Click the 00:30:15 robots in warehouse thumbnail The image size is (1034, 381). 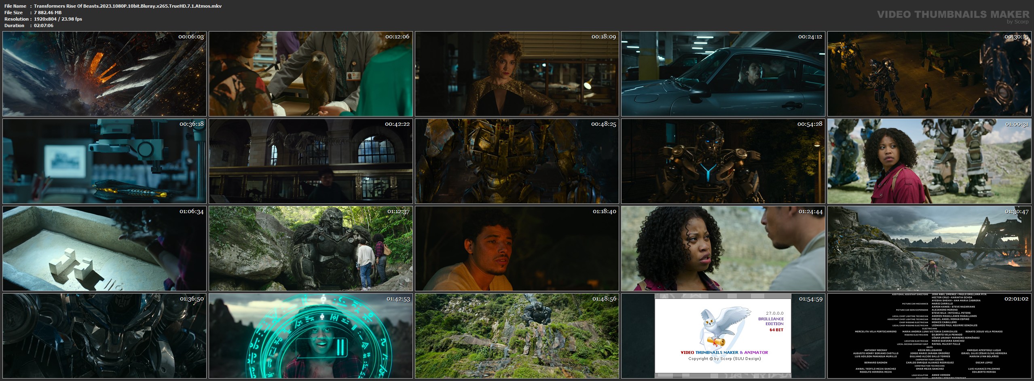929,74
